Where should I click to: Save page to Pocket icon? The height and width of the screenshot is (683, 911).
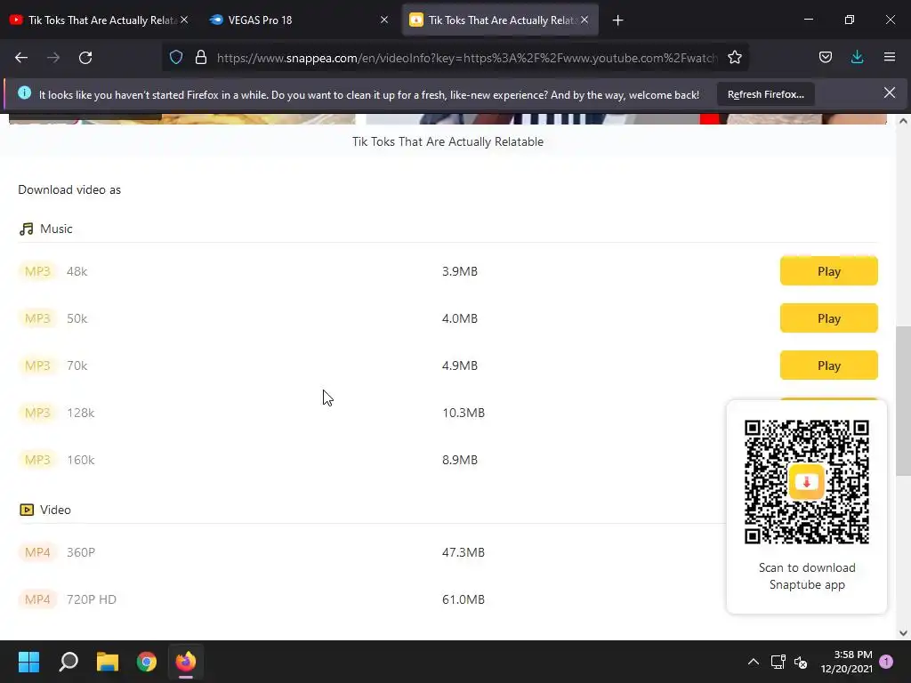pyautogui.click(x=826, y=57)
